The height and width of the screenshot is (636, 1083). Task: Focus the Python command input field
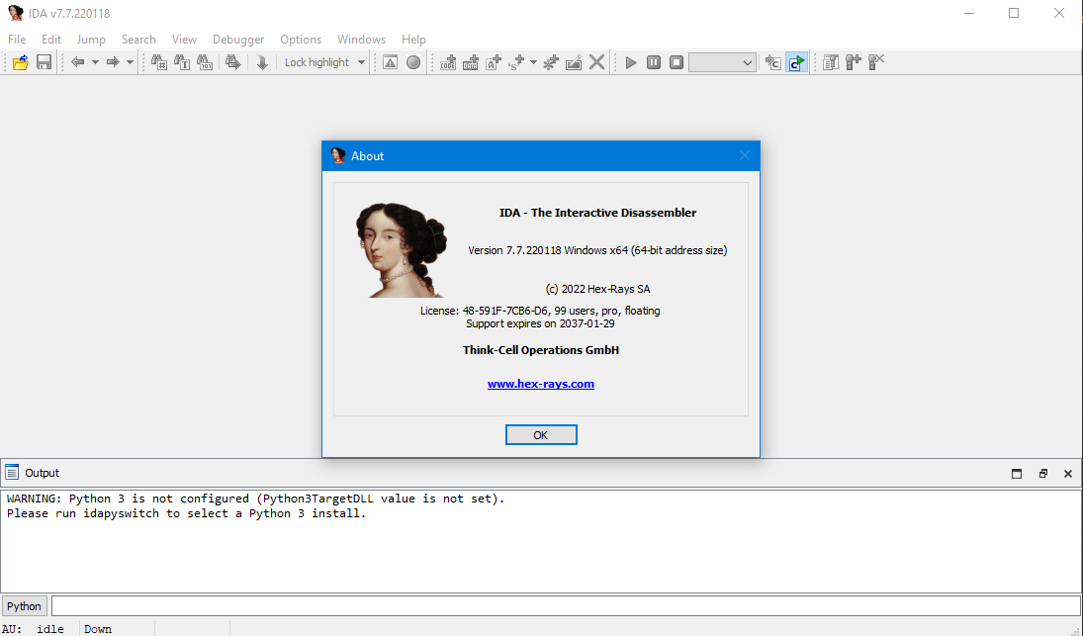(566, 606)
